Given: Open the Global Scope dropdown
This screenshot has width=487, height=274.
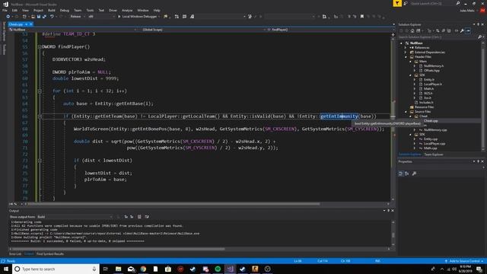Looking at the screenshot, I should coord(202,30).
